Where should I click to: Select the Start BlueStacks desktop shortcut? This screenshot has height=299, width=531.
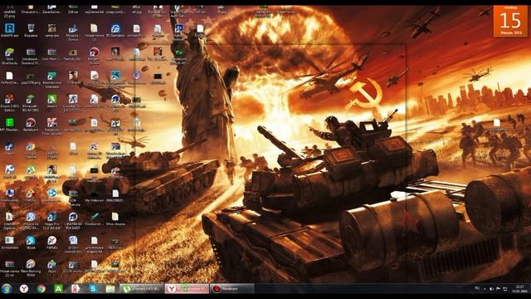coord(9,56)
